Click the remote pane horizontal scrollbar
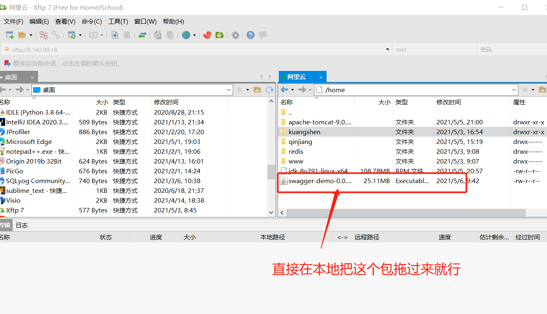This screenshot has width=547, height=314. [406, 213]
